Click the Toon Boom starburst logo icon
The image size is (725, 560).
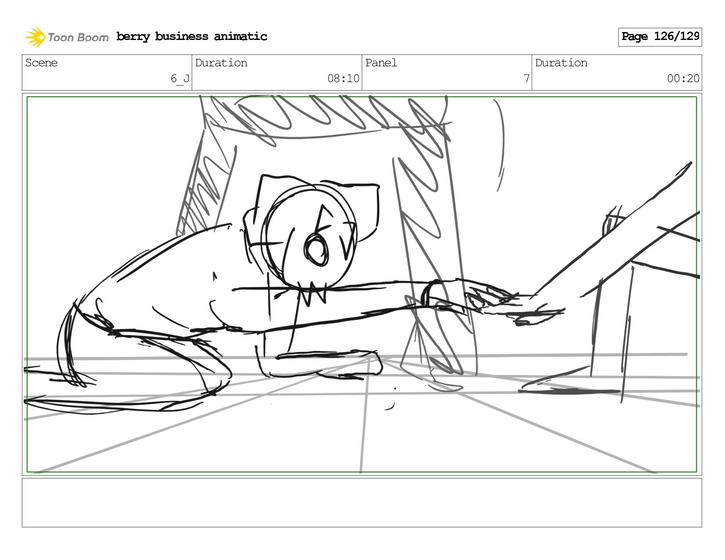point(35,37)
